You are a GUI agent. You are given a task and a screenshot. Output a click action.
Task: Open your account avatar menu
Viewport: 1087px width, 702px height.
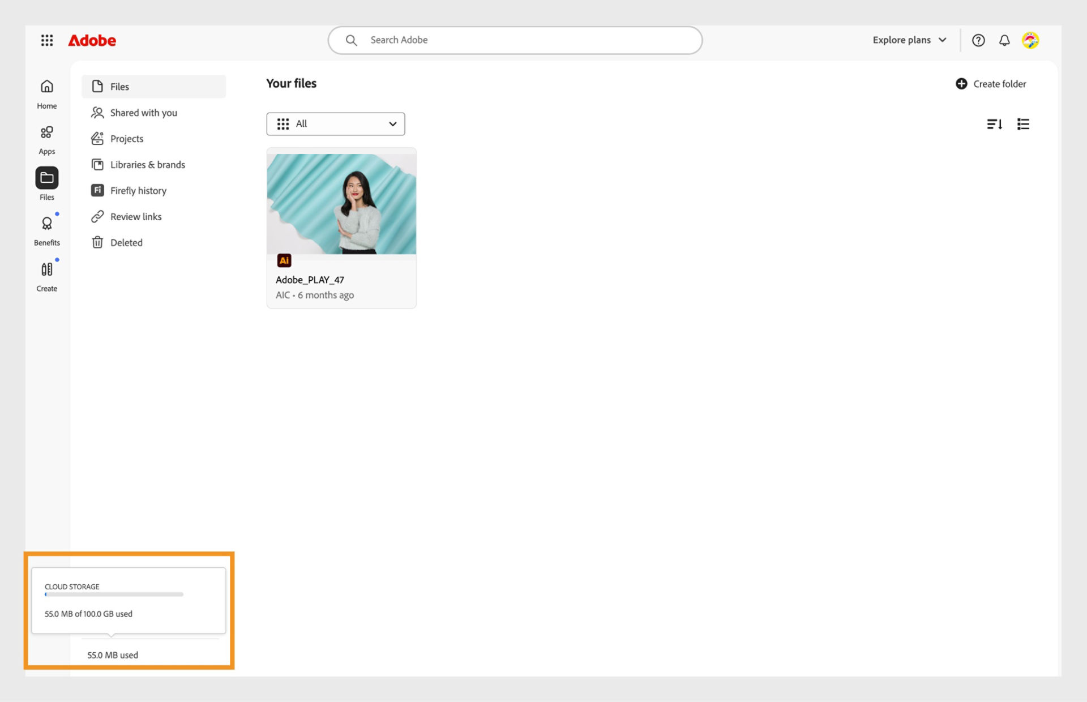click(1030, 40)
